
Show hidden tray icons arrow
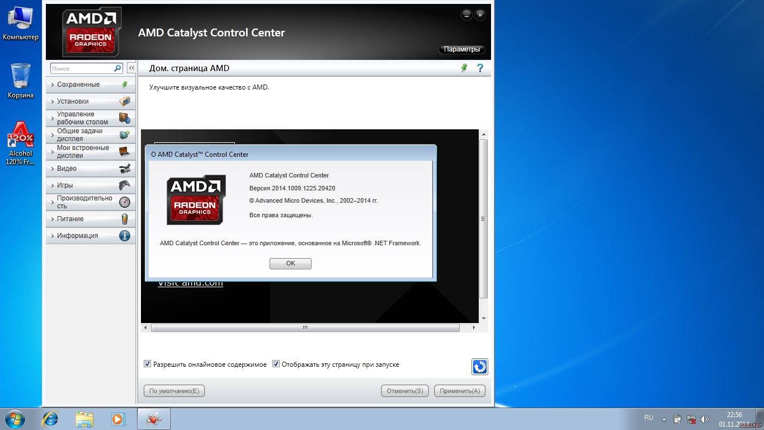click(x=664, y=419)
